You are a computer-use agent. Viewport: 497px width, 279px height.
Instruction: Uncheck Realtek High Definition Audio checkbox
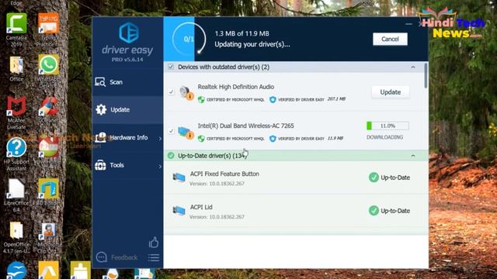tap(171, 92)
